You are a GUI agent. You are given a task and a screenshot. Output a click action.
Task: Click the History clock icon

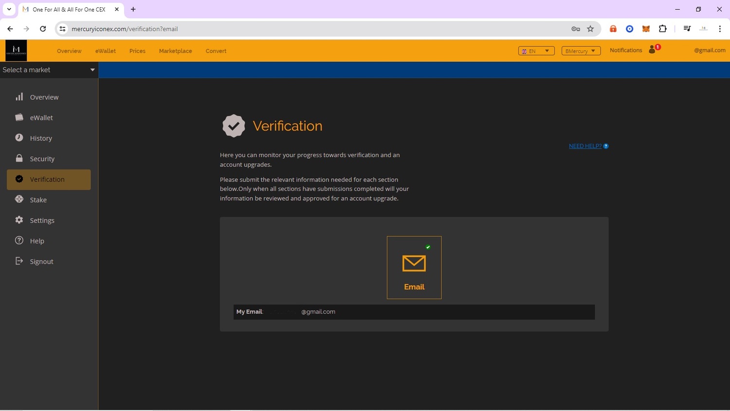pyautogui.click(x=19, y=138)
